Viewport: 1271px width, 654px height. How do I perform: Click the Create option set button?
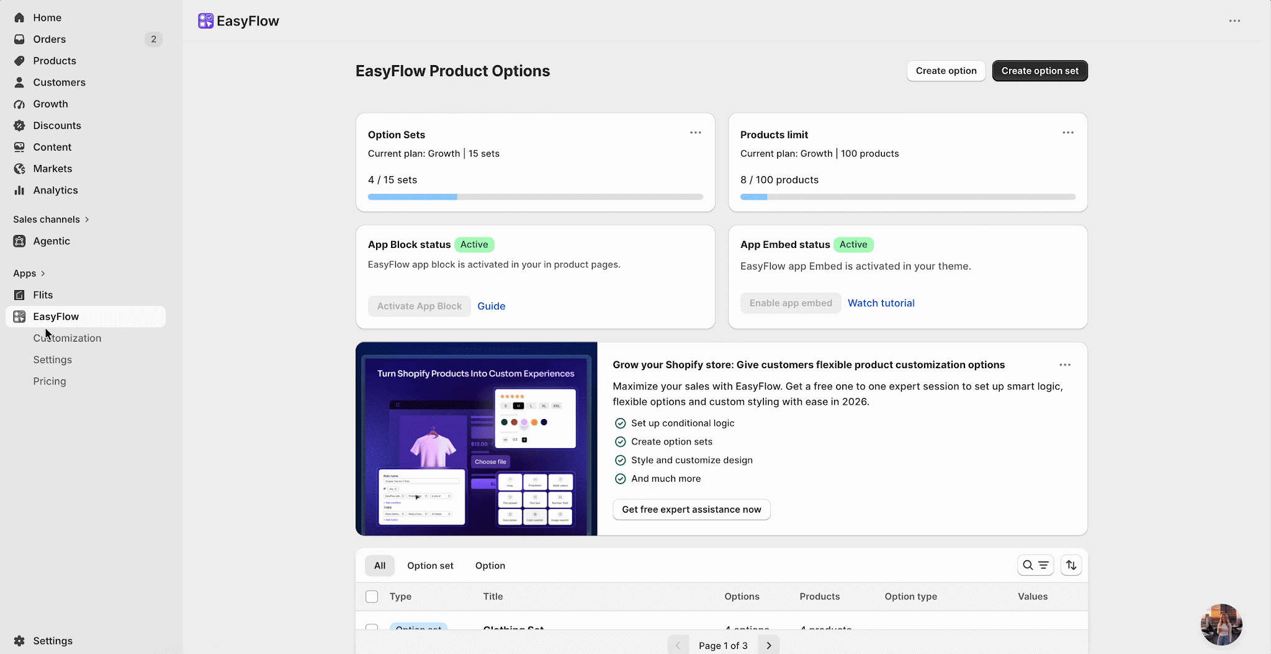click(1040, 71)
